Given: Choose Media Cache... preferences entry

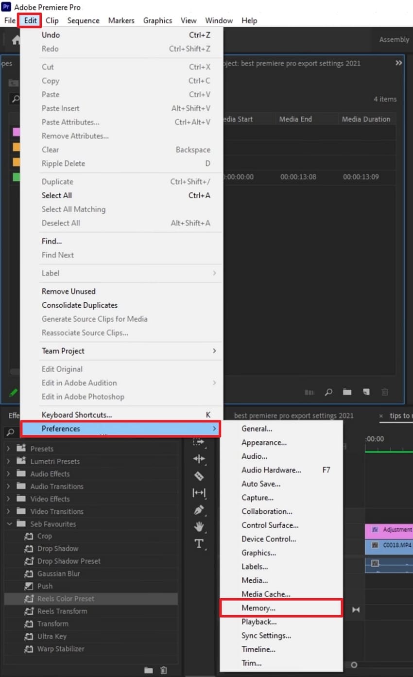Looking at the screenshot, I should tap(281, 594).
